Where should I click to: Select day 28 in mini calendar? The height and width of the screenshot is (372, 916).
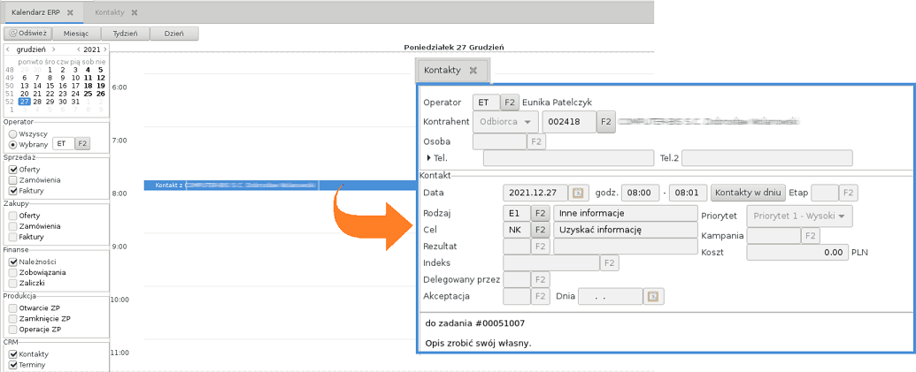[x=37, y=102]
